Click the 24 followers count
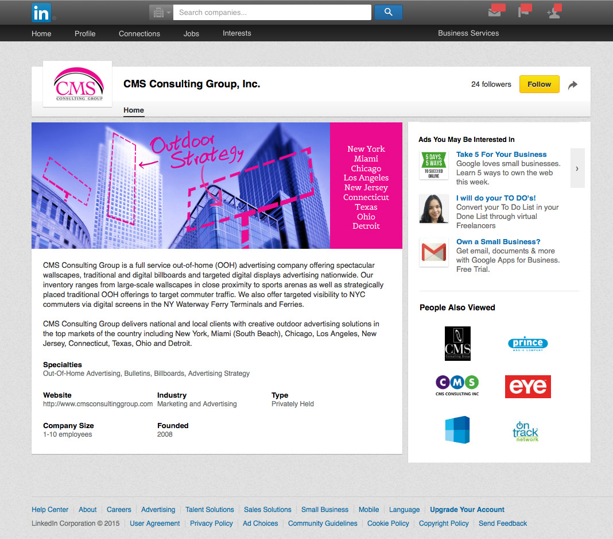 click(491, 84)
